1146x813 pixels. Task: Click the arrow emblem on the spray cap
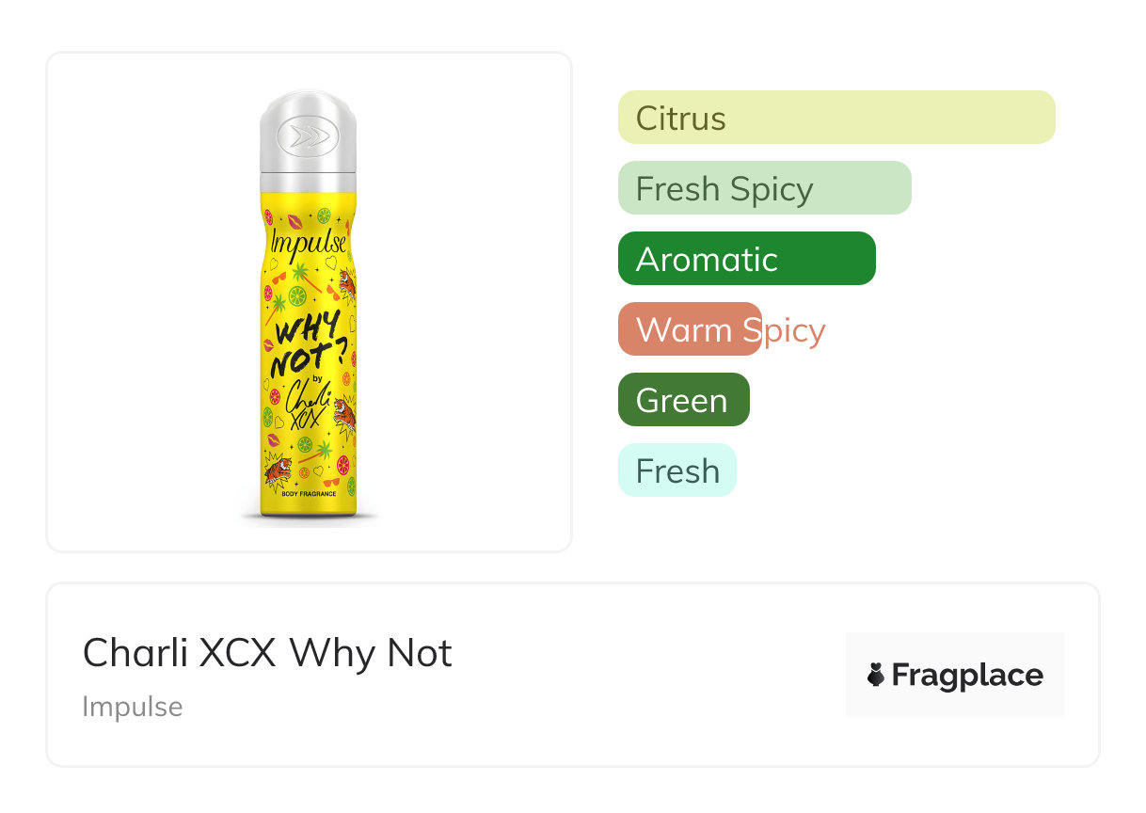309,136
